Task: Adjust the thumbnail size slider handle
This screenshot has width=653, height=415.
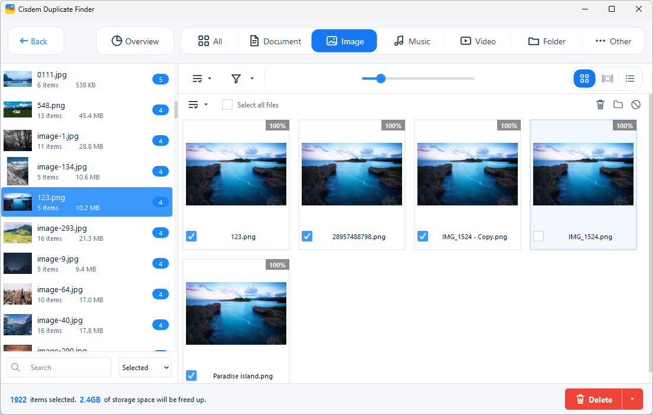Action: (381, 79)
